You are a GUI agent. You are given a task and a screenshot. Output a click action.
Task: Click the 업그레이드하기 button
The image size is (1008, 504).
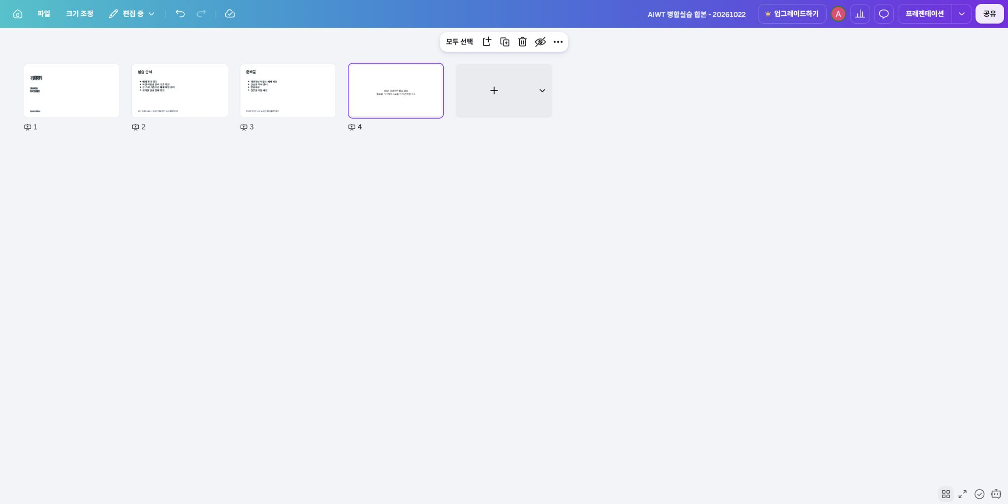click(792, 14)
